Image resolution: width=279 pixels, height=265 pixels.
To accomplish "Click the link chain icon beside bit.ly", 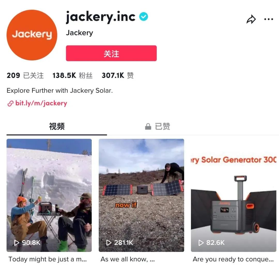I will [10, 103].
